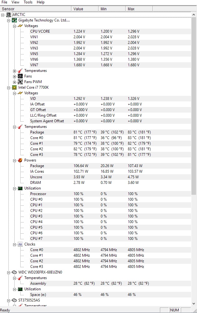Expand the Fans node
197x313 pixels.
(14, 77)
